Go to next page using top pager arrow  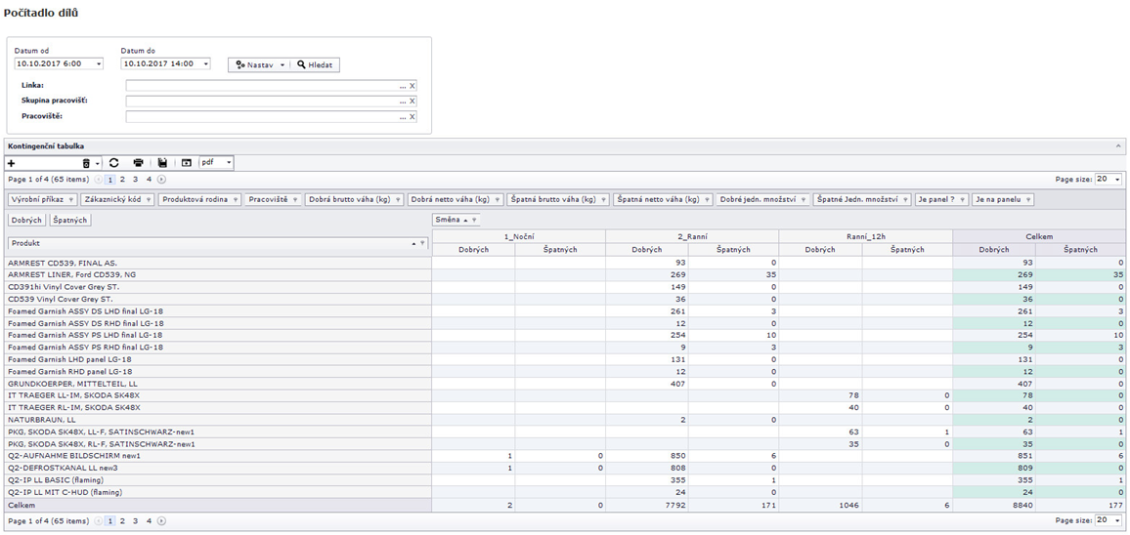(x=161, y=180)
